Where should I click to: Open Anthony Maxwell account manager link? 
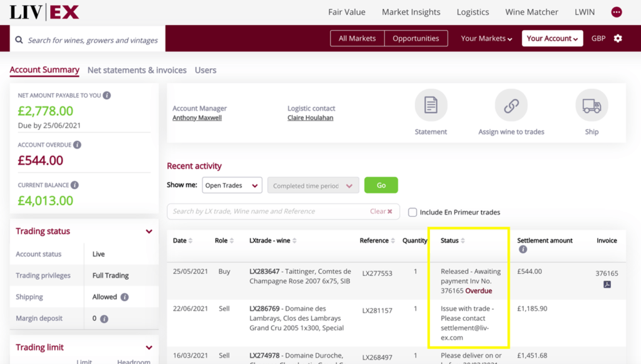(197, 118)
